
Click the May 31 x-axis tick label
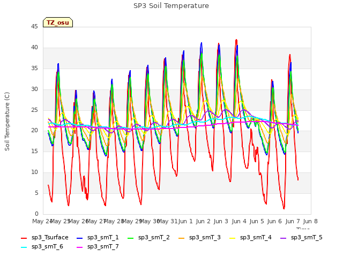click(167, 222)
